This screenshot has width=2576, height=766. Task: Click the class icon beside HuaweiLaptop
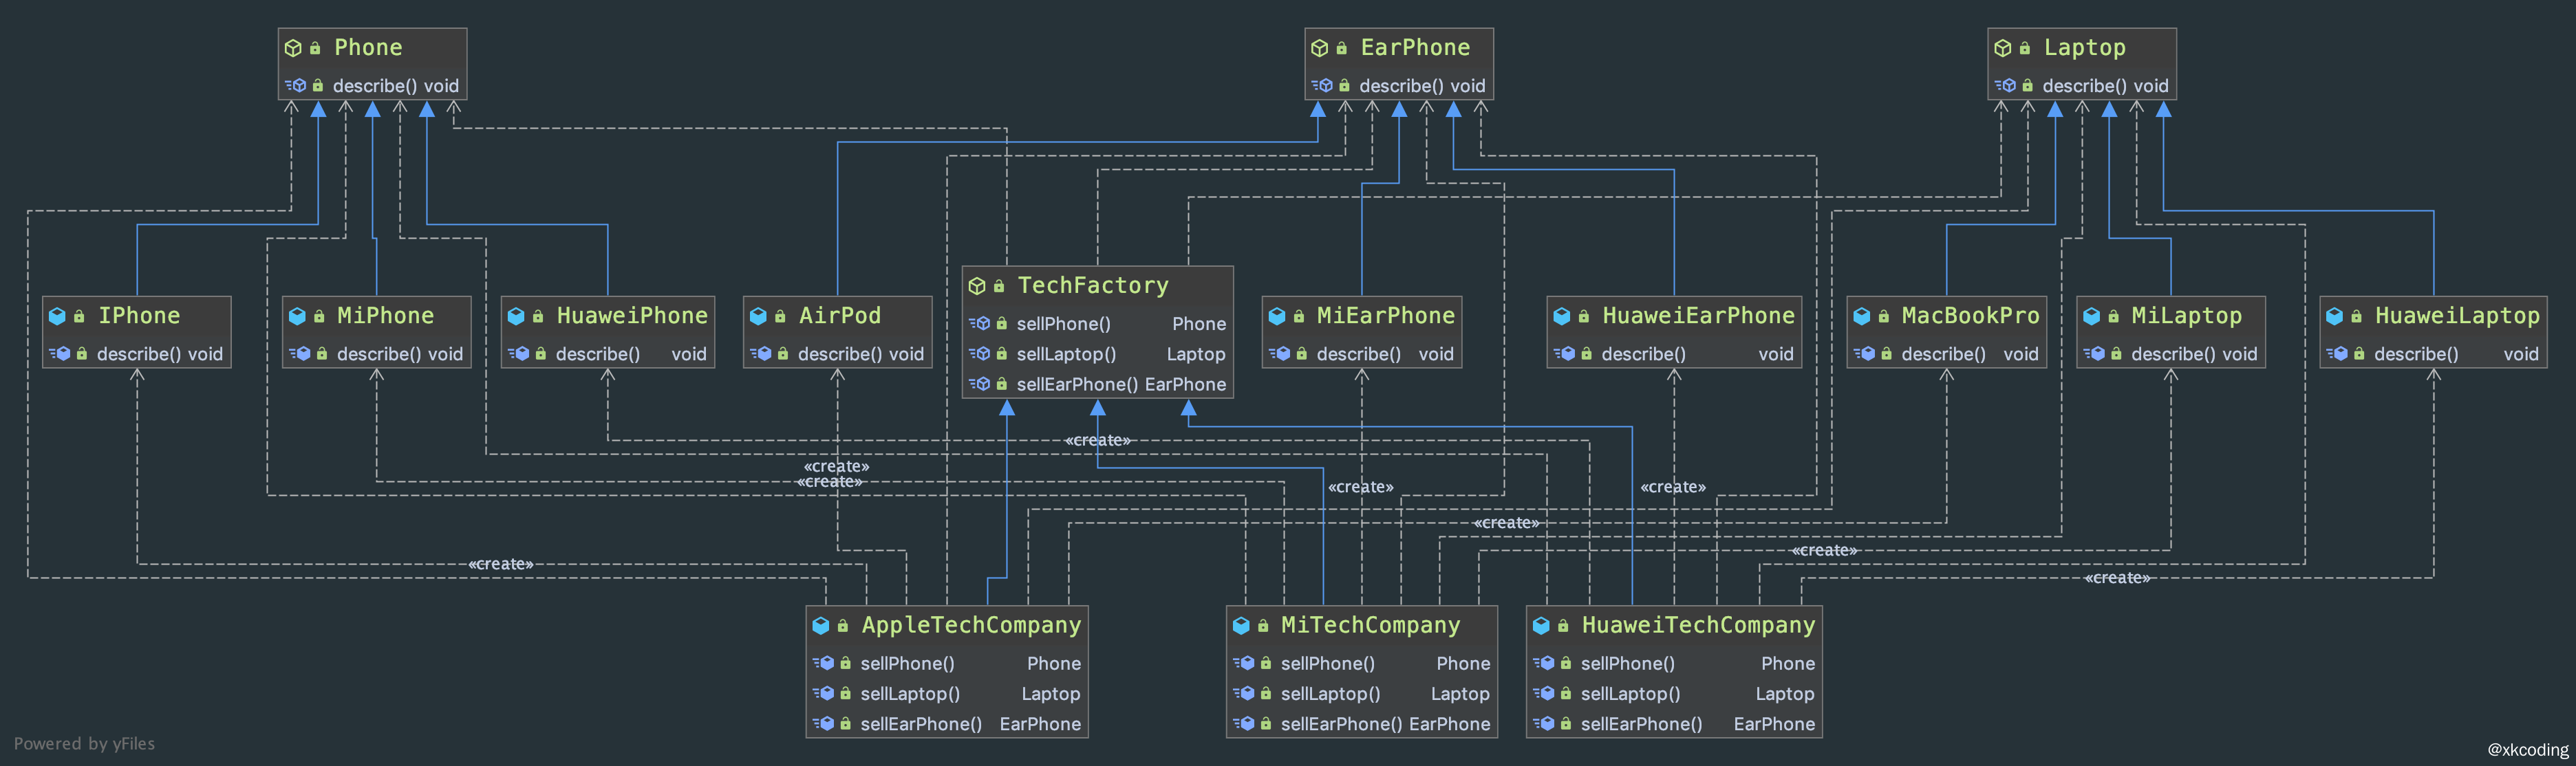click(x=2334, y=316)
